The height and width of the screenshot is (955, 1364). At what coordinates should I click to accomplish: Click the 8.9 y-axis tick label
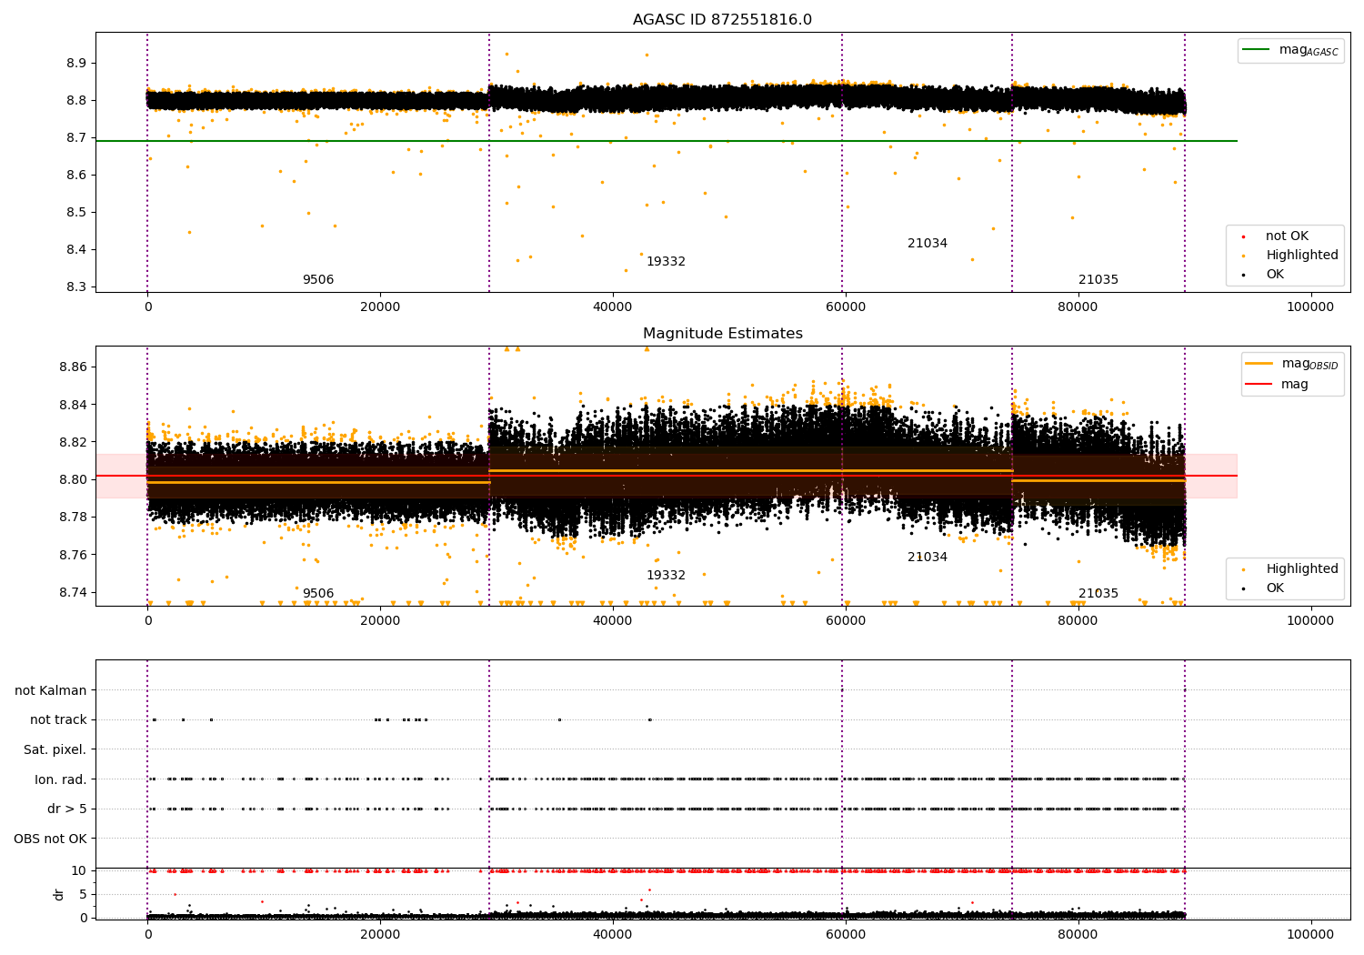(76, 64)
